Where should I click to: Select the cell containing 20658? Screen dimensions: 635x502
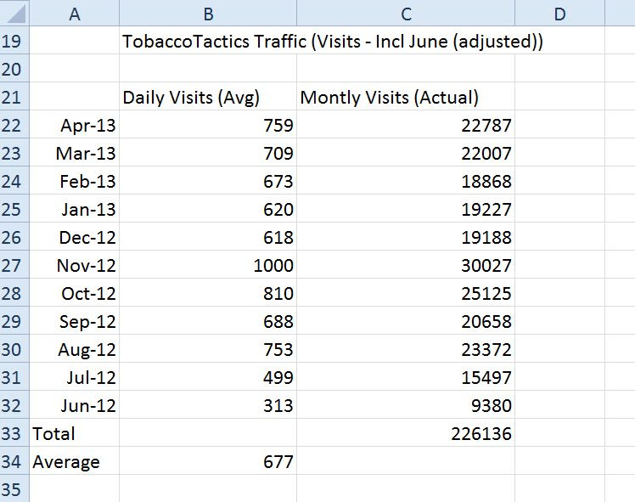[406, 320]
